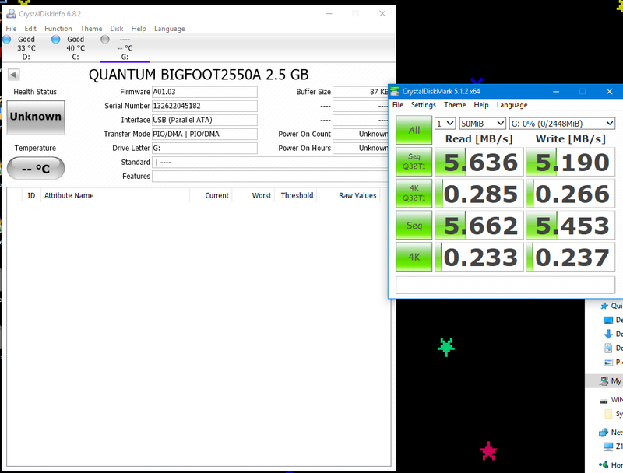This screenshot has width=623, height=473.
Task: Start the plain Seq benchmark
Action: click(414, 226)
